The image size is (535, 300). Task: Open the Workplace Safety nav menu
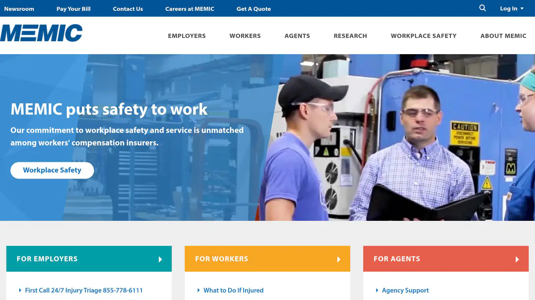point(424,36)
